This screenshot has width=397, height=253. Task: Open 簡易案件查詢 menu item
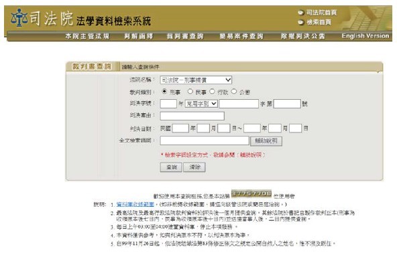coord(241,36)
